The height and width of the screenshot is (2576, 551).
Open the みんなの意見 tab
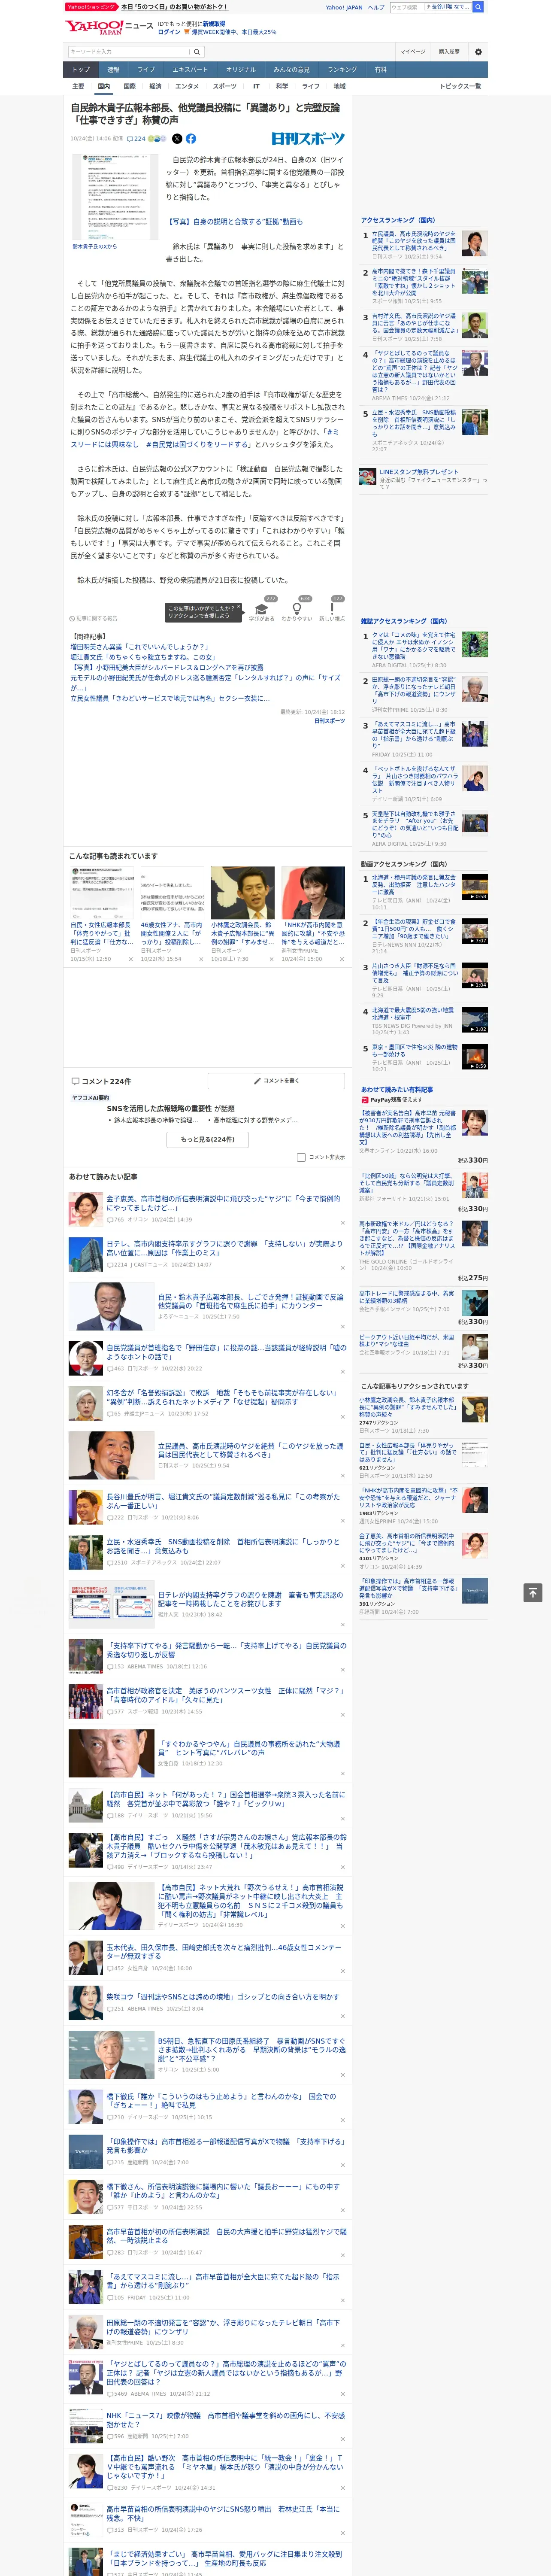point(291,69)
